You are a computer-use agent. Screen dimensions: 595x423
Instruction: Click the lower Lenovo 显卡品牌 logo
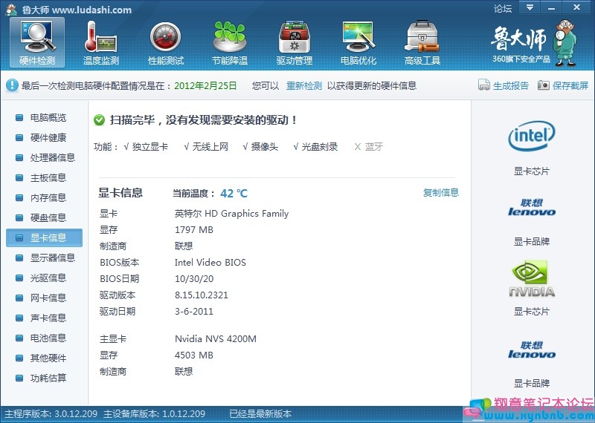pyautogui.click(x=532, y=350)
